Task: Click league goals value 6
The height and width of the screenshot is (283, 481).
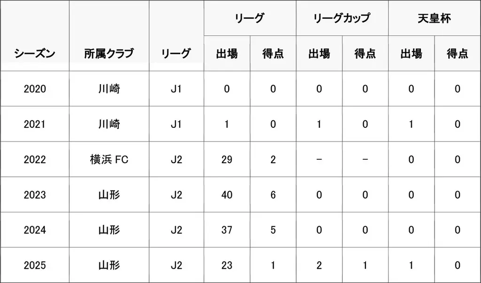Action: [x=273, y=195]
